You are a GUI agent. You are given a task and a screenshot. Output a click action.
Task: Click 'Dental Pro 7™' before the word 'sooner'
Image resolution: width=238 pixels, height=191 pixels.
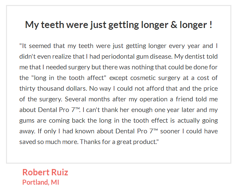(137, 131)
